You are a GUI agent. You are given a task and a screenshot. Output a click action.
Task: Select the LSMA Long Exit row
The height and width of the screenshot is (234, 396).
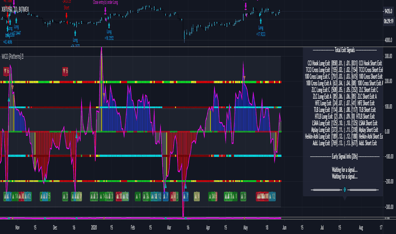coord(327,123)
